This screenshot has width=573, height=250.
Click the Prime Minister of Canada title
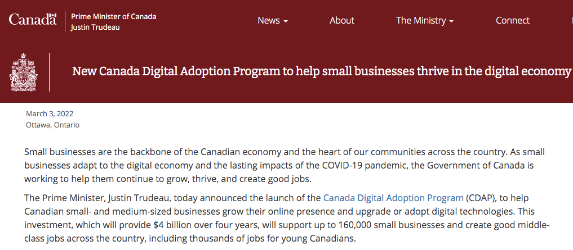click(114, 16)
